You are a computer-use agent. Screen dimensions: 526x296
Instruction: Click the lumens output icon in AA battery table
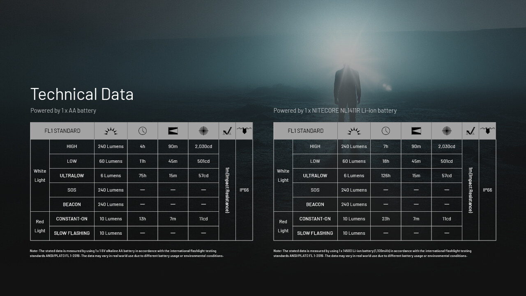(x=111, y=131)
